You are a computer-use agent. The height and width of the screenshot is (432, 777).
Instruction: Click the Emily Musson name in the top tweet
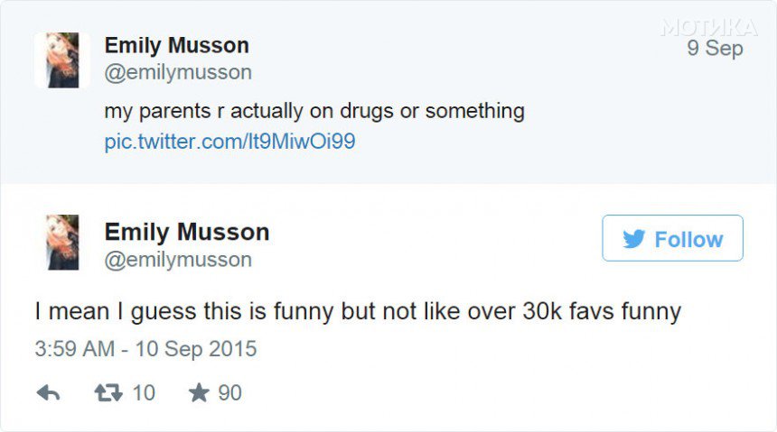pyautogui.click(x=177, y=45)
